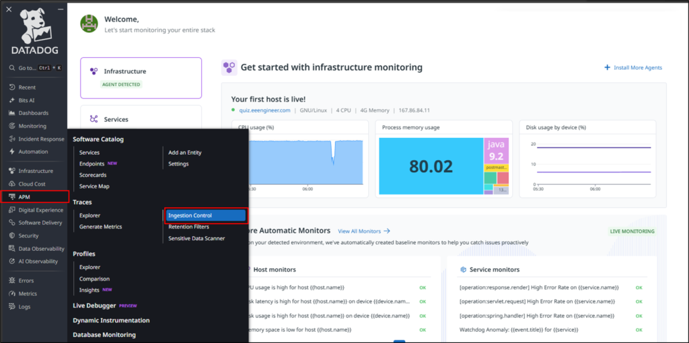Click the Metrics sidebar icon

pyautogui.click(x=12, y=293)
